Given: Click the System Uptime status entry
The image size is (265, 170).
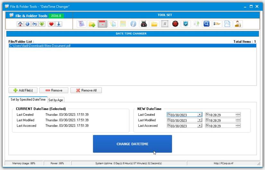Looking at the screenshot, I should (x=128, y=163).
